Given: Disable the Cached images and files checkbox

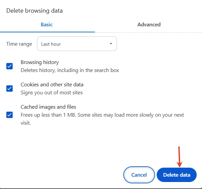Looking at the screenshot, I should 10,115.
